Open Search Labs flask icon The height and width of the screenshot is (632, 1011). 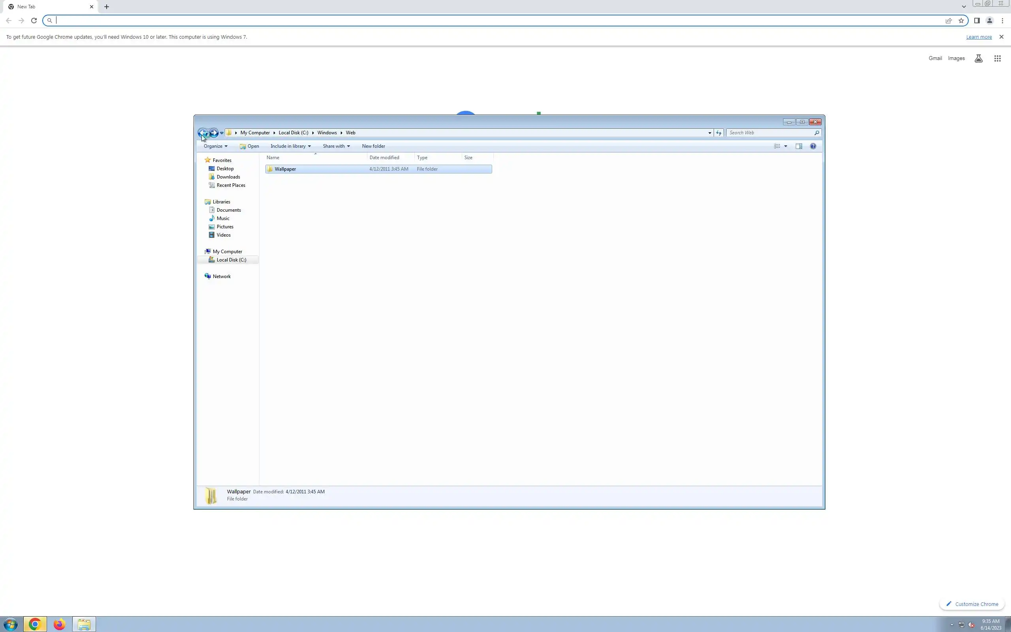click(x=978, y=58)
